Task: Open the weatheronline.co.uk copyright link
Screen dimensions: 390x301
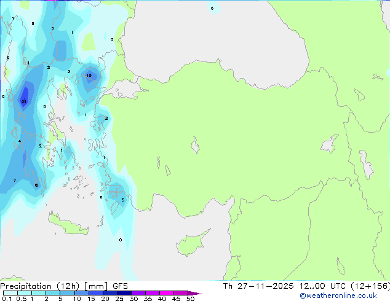Action: (x=338, y=295)
